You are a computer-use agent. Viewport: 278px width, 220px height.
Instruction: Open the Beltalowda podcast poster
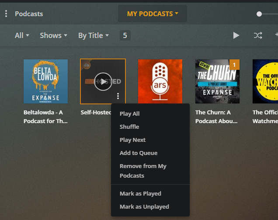coord(46,82)
